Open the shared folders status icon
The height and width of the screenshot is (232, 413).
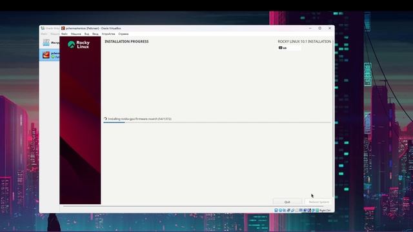[297, 210]
